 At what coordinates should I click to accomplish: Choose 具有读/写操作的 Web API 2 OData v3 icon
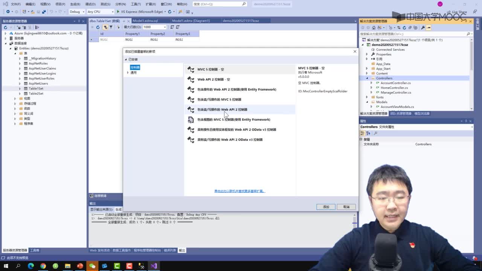point(191,140)
